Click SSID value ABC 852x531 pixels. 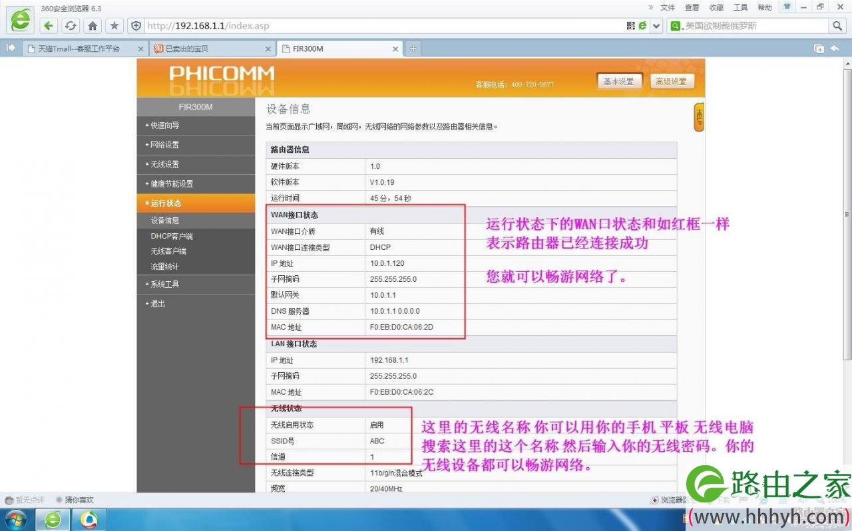click(x=377, y=441)
